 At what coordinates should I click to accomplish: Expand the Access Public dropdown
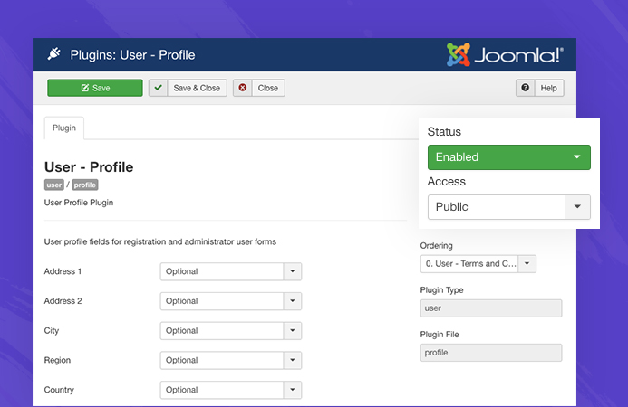(508, 207)
